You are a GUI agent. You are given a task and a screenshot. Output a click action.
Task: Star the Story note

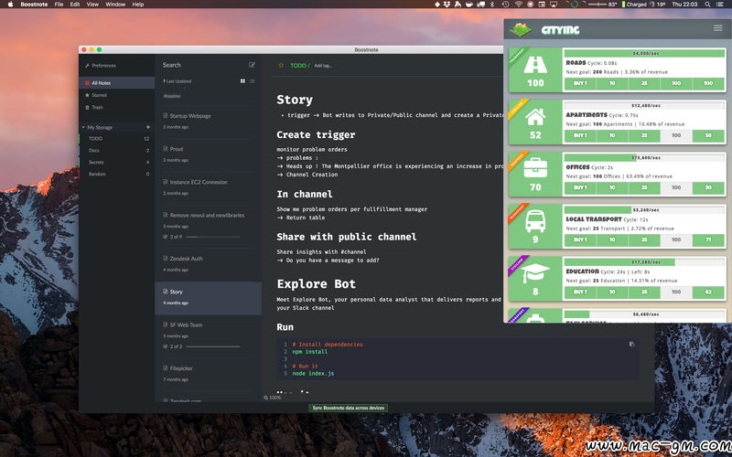281,66
